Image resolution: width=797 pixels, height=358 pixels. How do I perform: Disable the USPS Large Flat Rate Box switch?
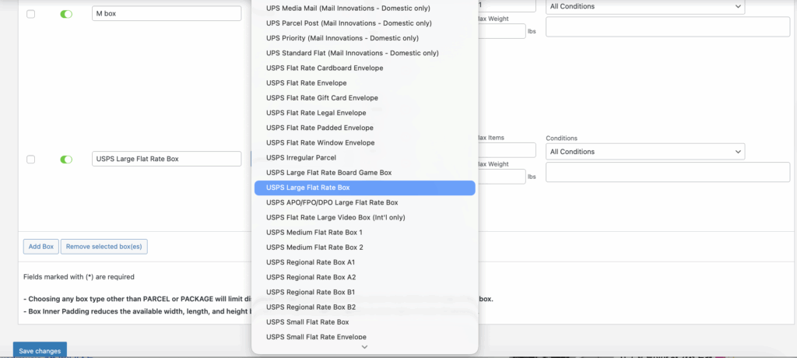tap(66, 160)
